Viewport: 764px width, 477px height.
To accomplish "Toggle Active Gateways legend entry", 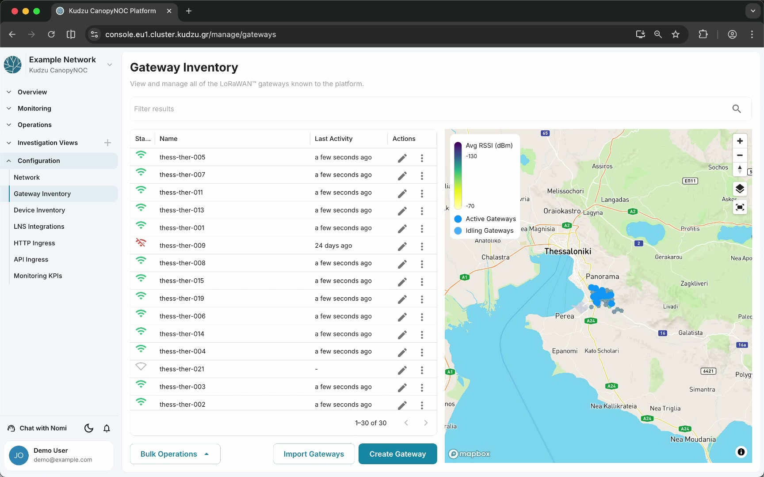I will click(x=485, y=219).
